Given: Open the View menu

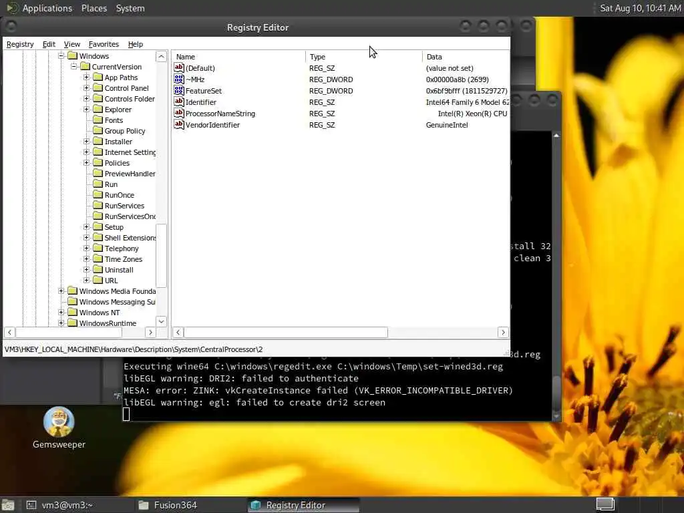Looking at the screenshot, I should click(x=72, y=44).
